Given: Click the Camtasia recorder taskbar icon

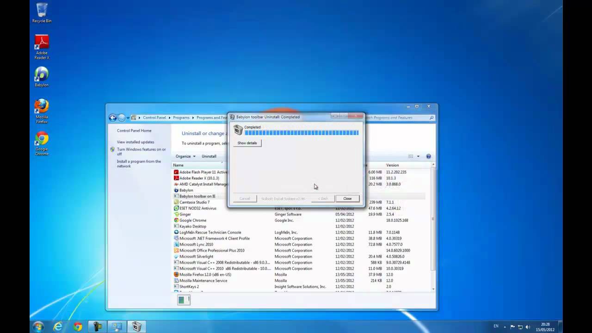Looking at the screenshot, I should click(x=98, y=327).
